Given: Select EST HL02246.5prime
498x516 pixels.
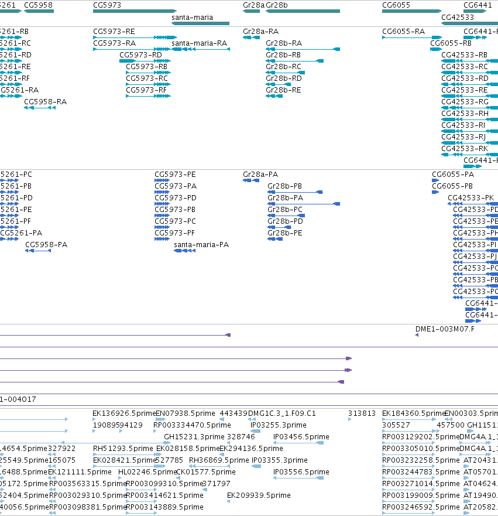Looking at the screenshot, I should 147,472.
